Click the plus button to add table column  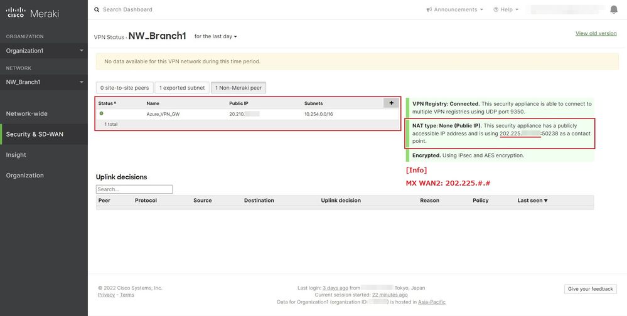pyautogui.click(x=391, y=103)
